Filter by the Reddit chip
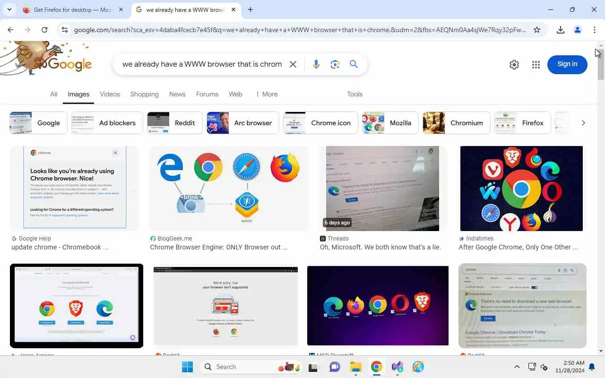Screen dimensions: 605x378 pos(174,123)
